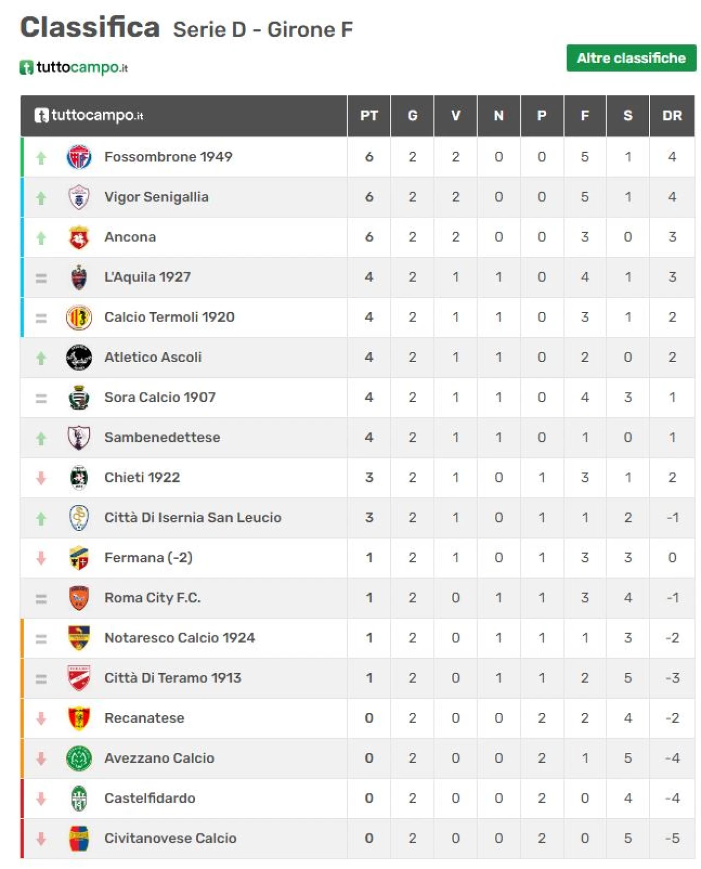Click the Avezzano Calcio green crest
701x869 pixels.
pyautogui.click(x=79, y=758)
